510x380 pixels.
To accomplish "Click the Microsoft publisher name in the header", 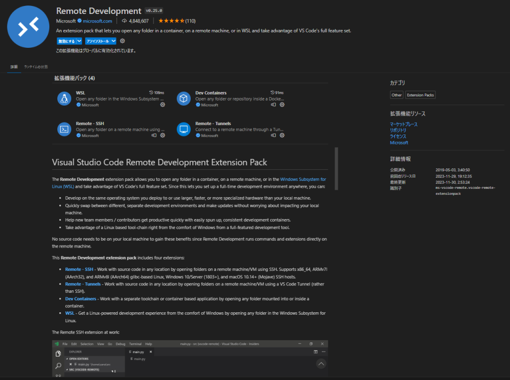I will (x=66, y=21).
